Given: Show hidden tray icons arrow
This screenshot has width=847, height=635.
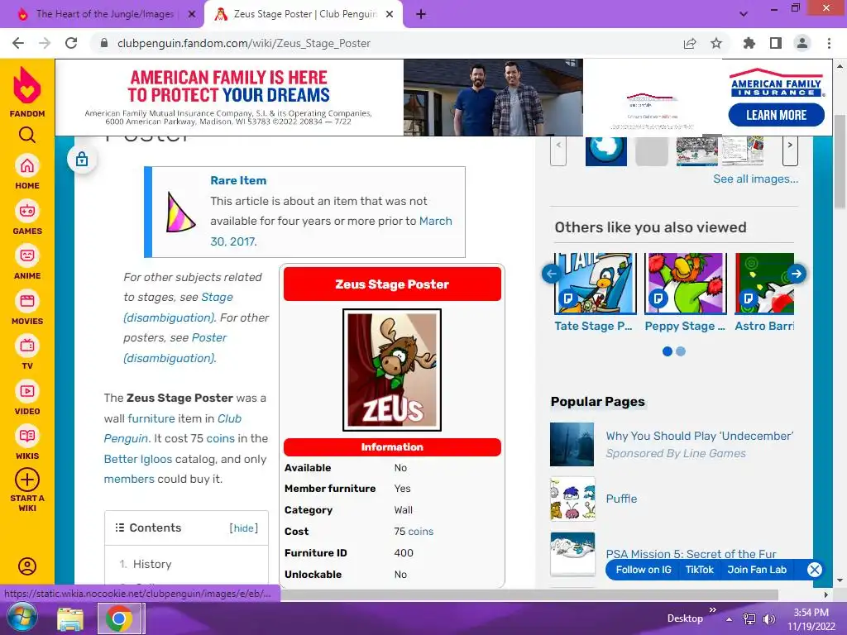Looking at the screenshot, I should [x=730, y=619].
